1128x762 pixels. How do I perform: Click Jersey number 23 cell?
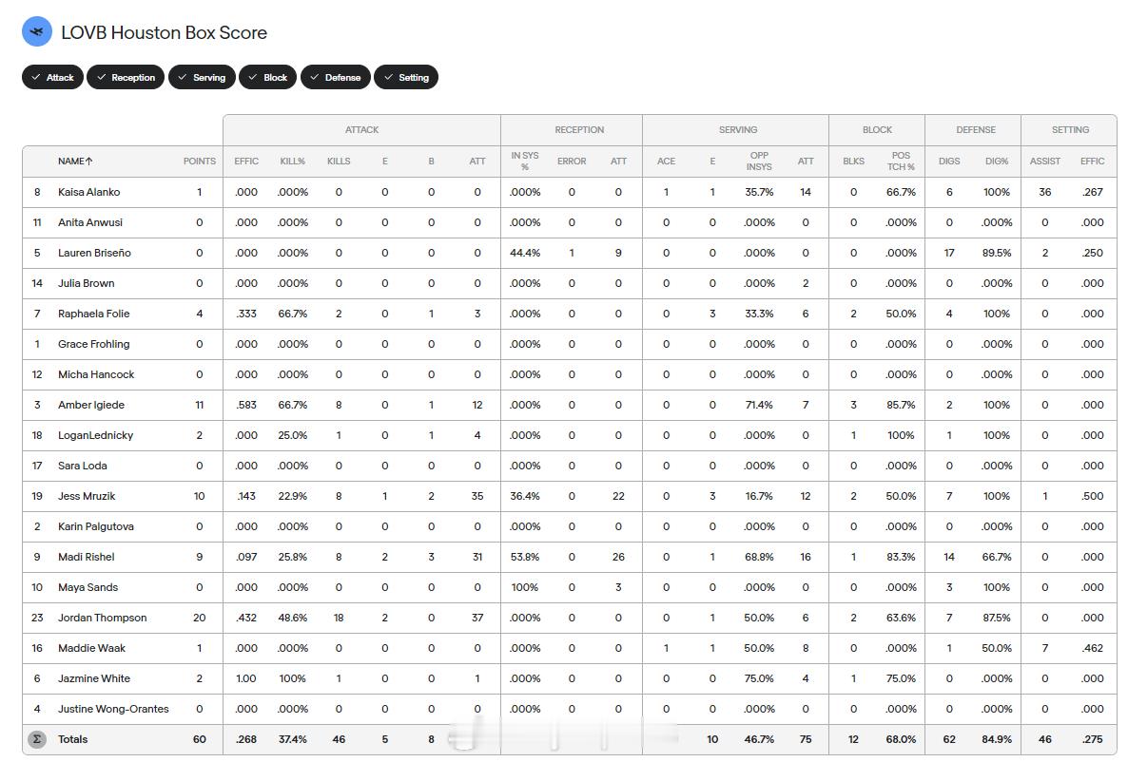(37, 618)
